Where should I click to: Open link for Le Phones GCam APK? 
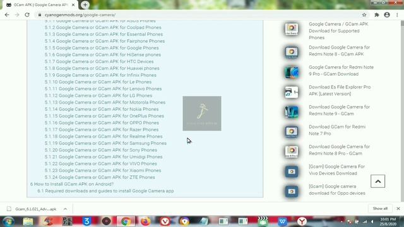98,82
